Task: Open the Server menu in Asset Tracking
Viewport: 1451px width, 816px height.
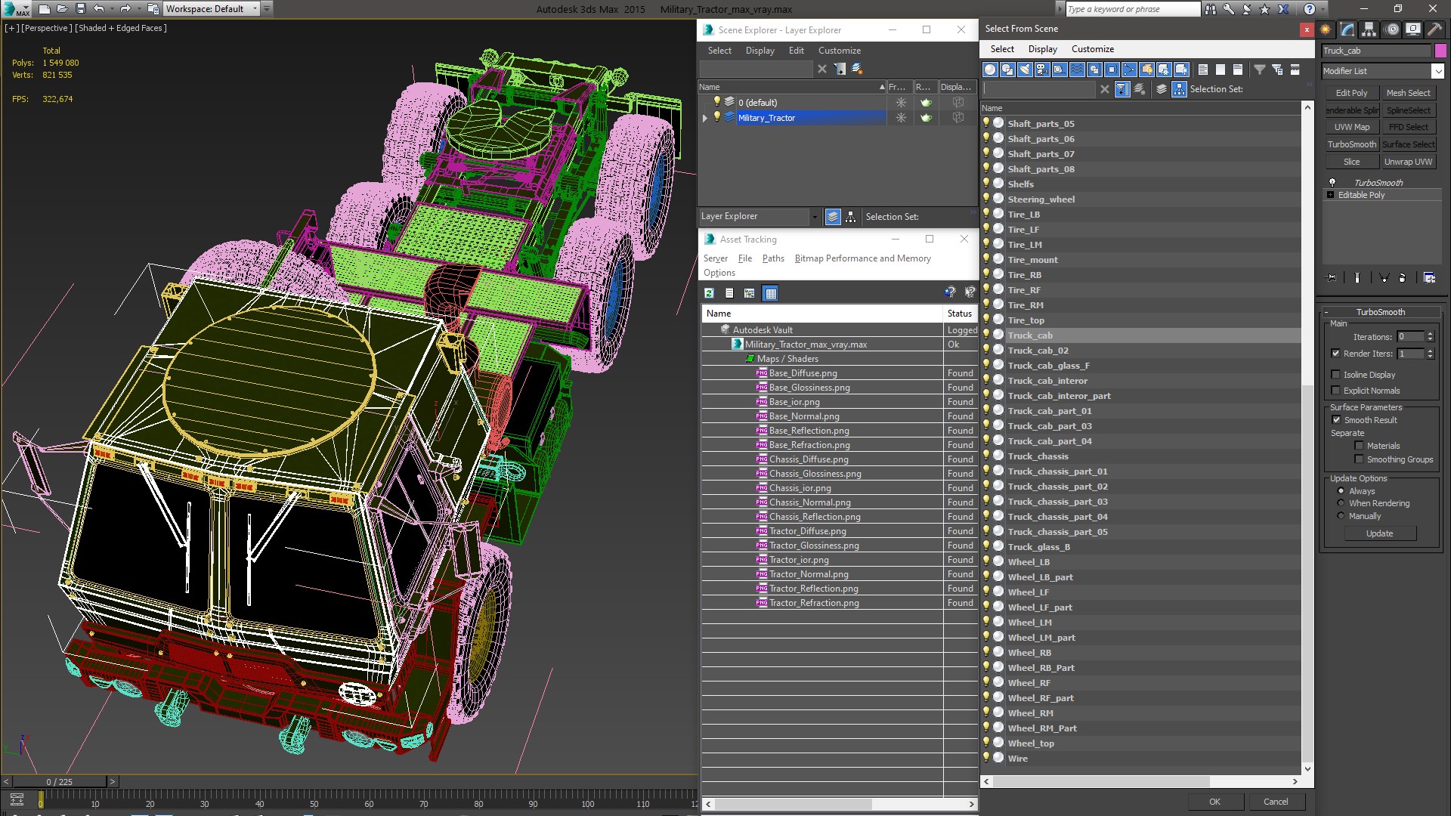Action: [x=715, y=258]
